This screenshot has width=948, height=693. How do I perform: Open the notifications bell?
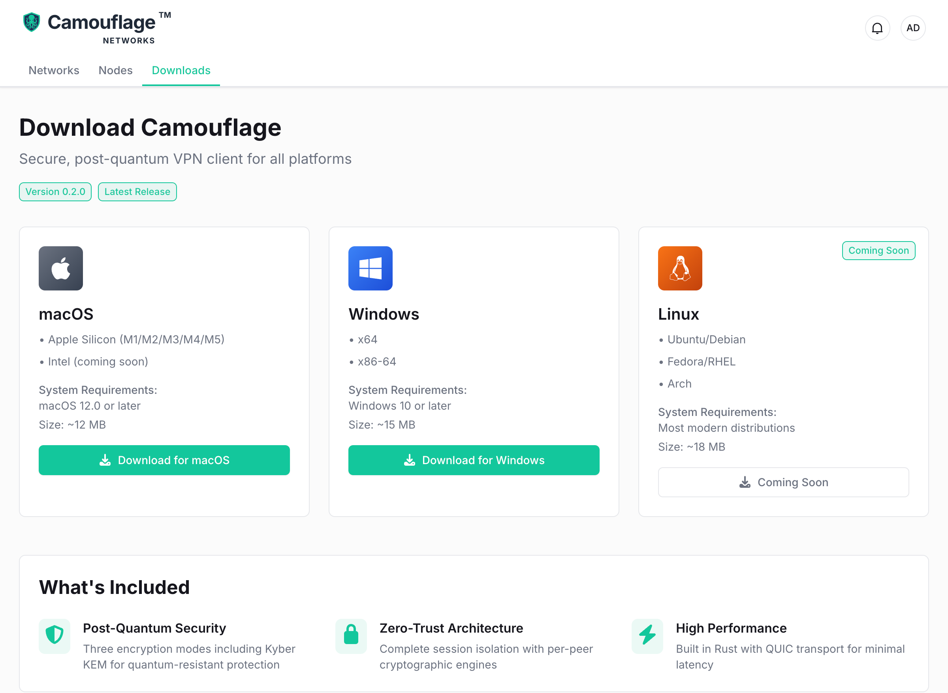pos(877,28)
